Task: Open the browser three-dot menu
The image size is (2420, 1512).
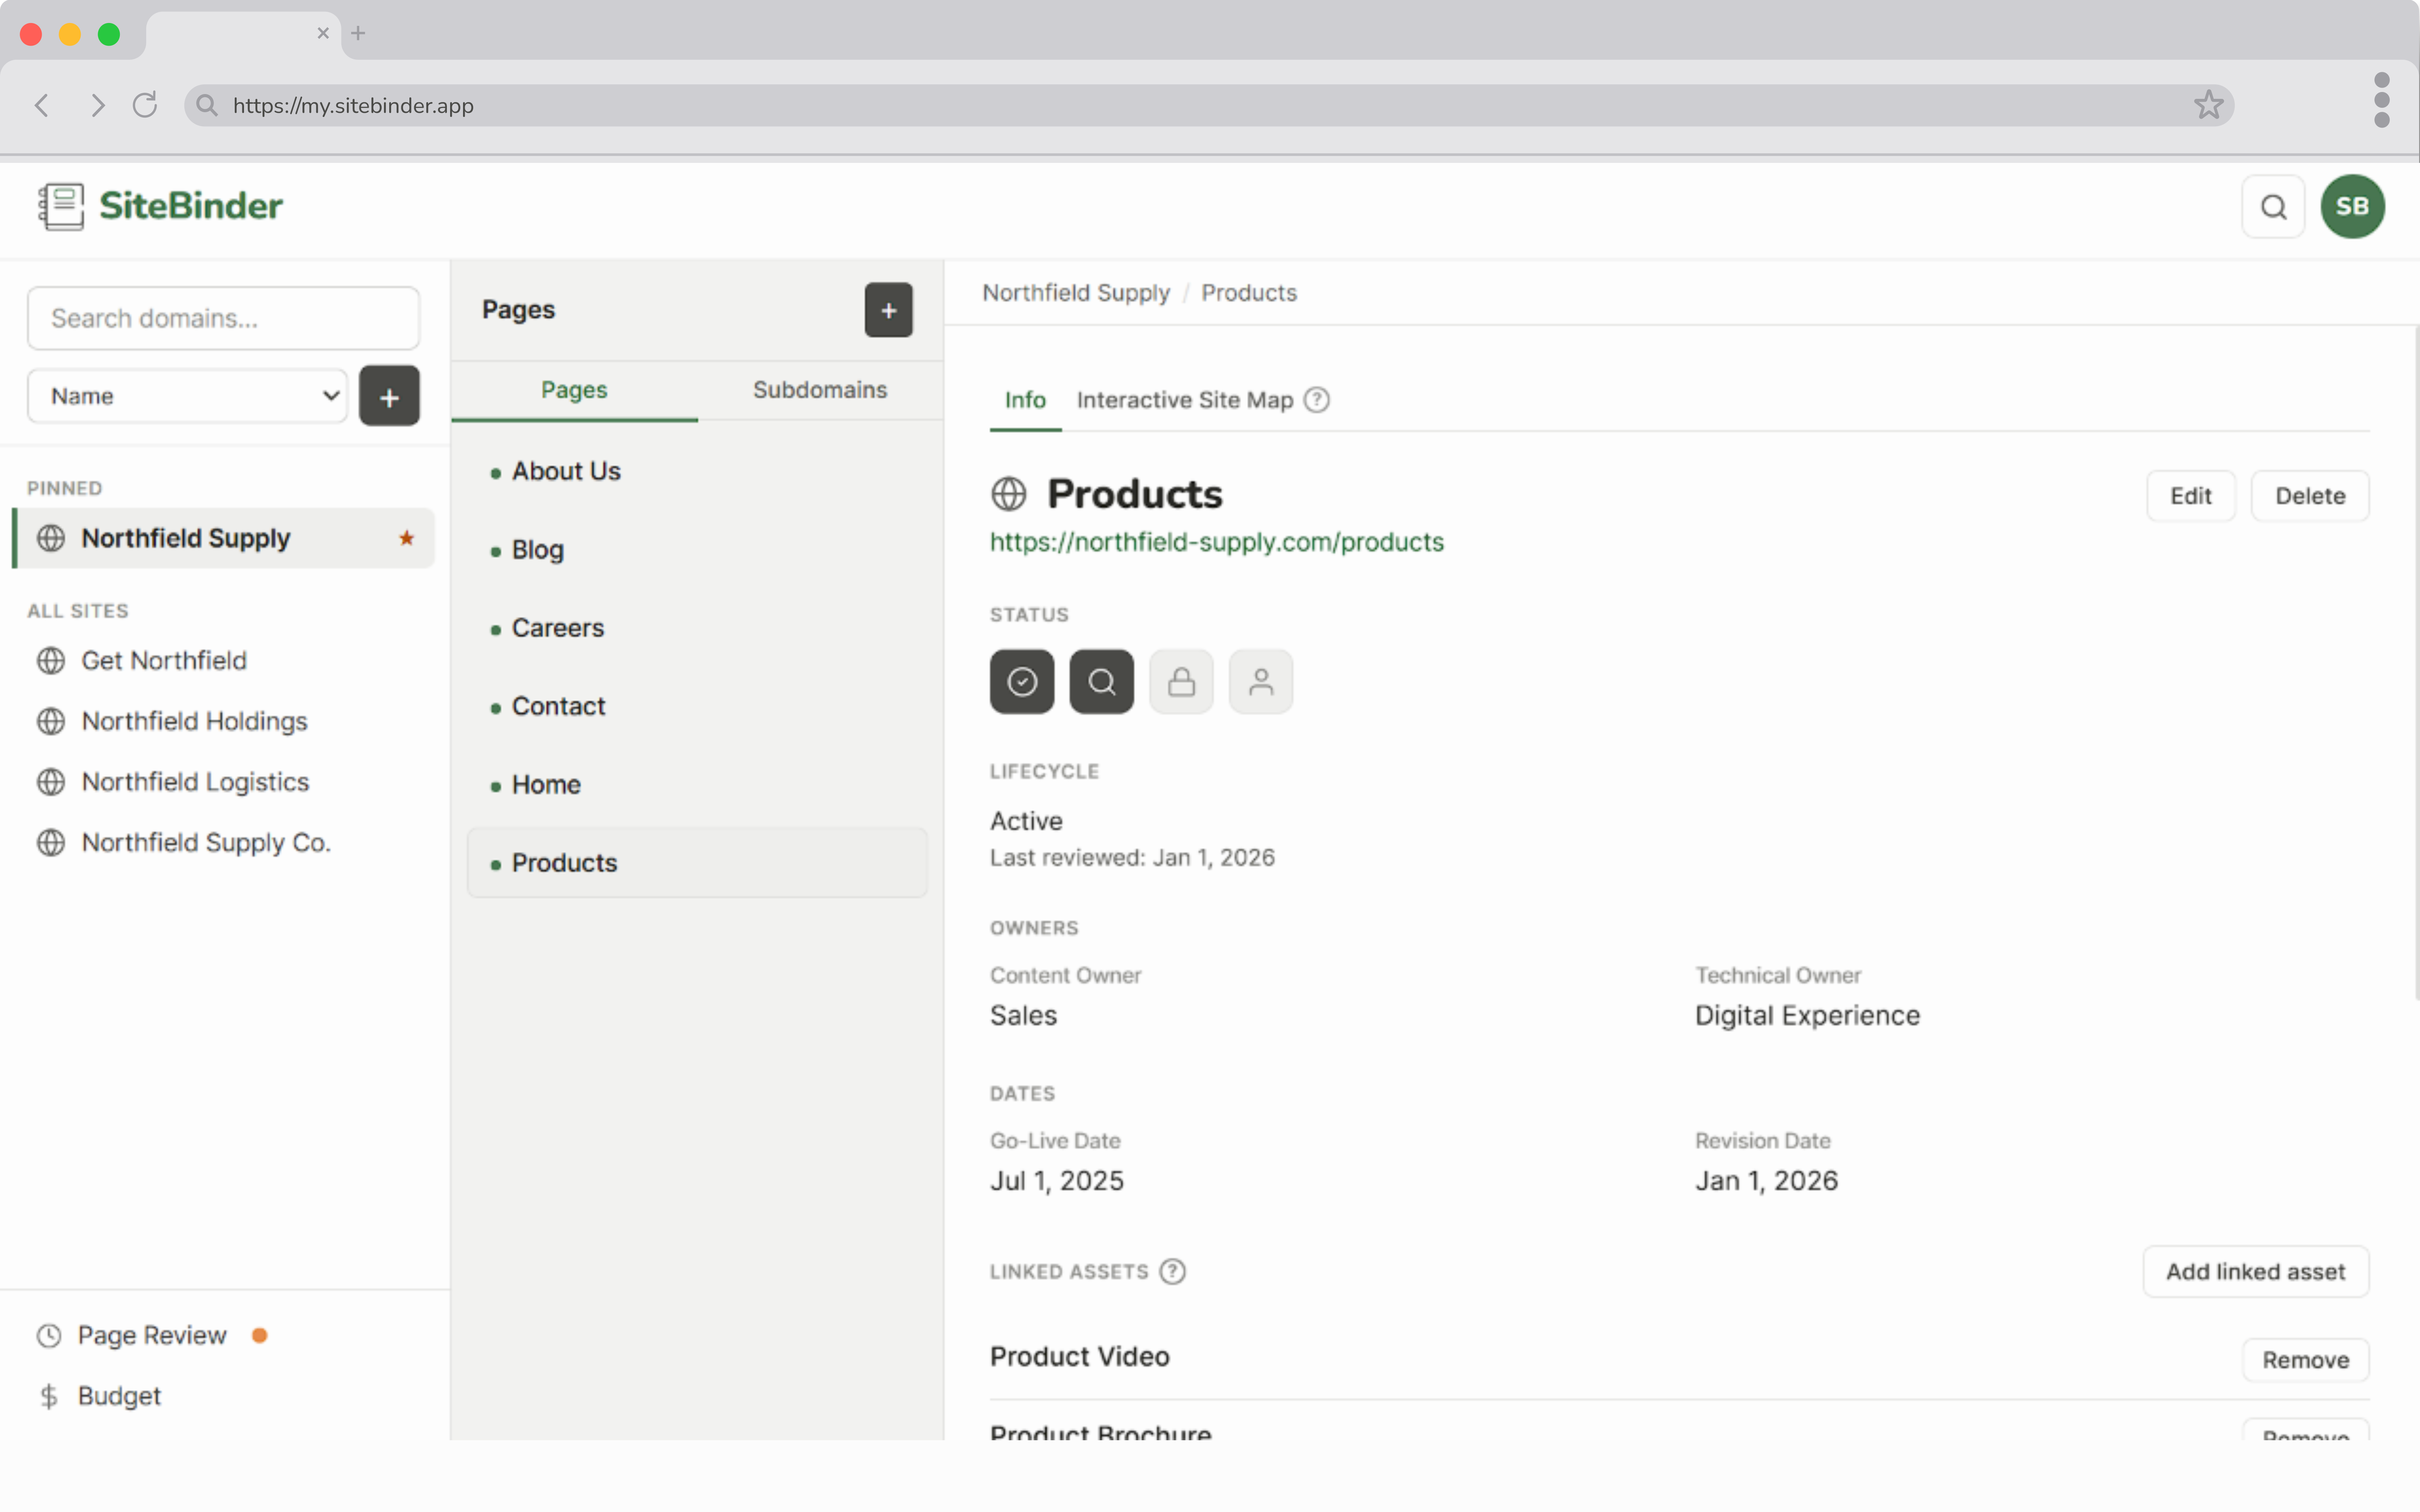Action: pos(2382,100)
